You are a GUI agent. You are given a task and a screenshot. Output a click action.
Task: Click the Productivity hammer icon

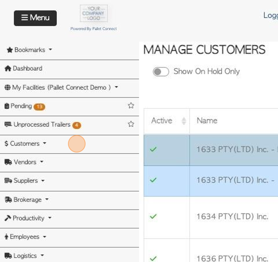pos(8,218)
